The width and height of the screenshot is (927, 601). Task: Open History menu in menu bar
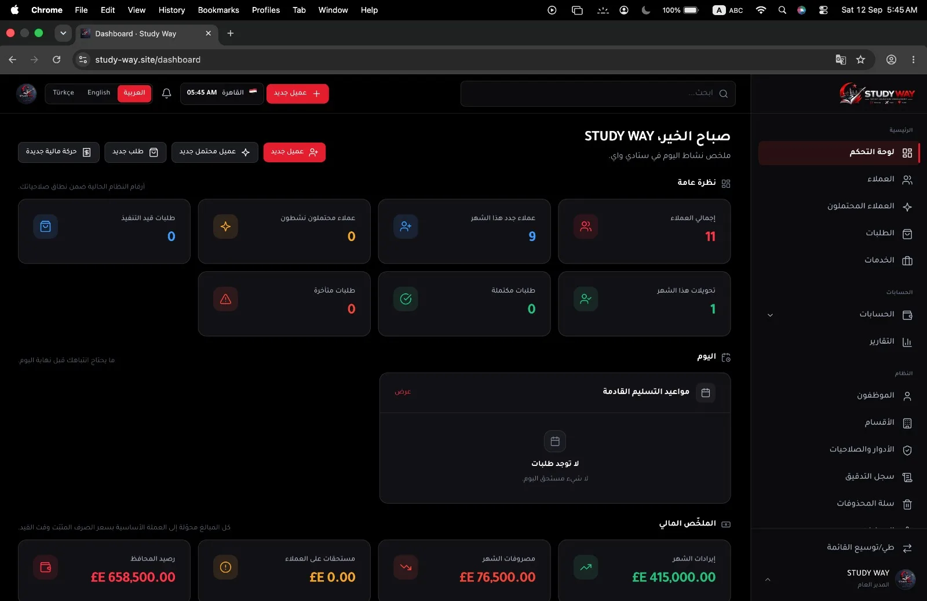[171, 10]
